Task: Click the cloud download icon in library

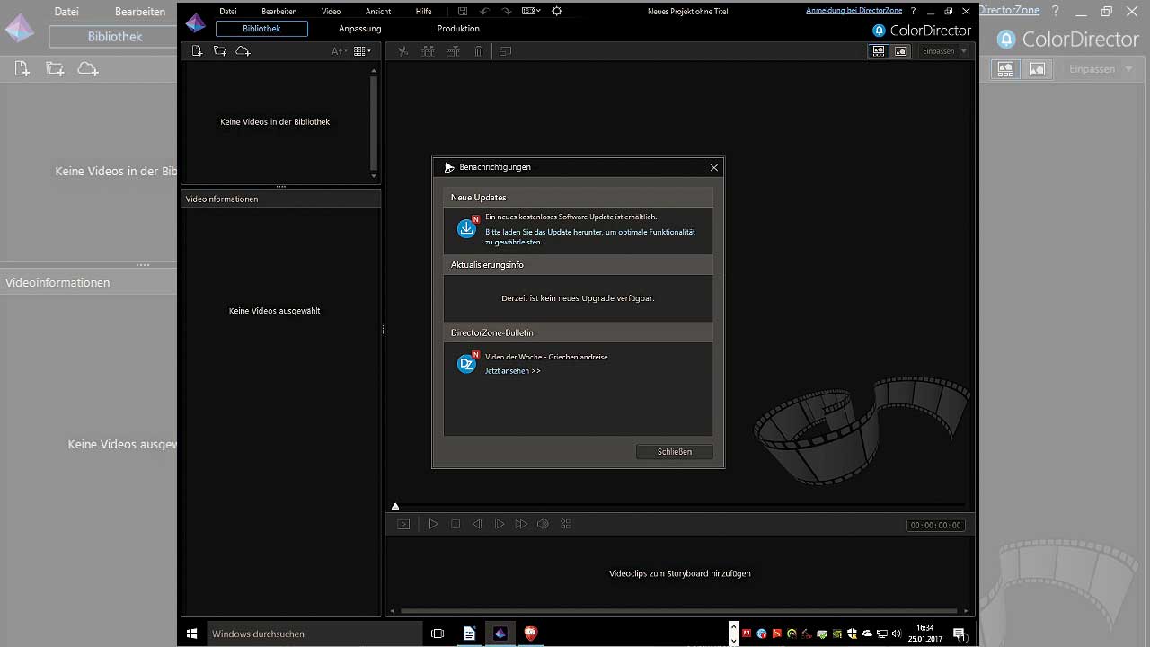Action: pyautogui.click(x=243, y=51)
